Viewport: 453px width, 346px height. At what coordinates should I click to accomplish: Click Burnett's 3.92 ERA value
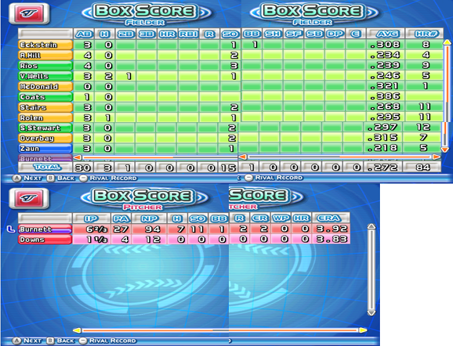[x=332, y=229]
